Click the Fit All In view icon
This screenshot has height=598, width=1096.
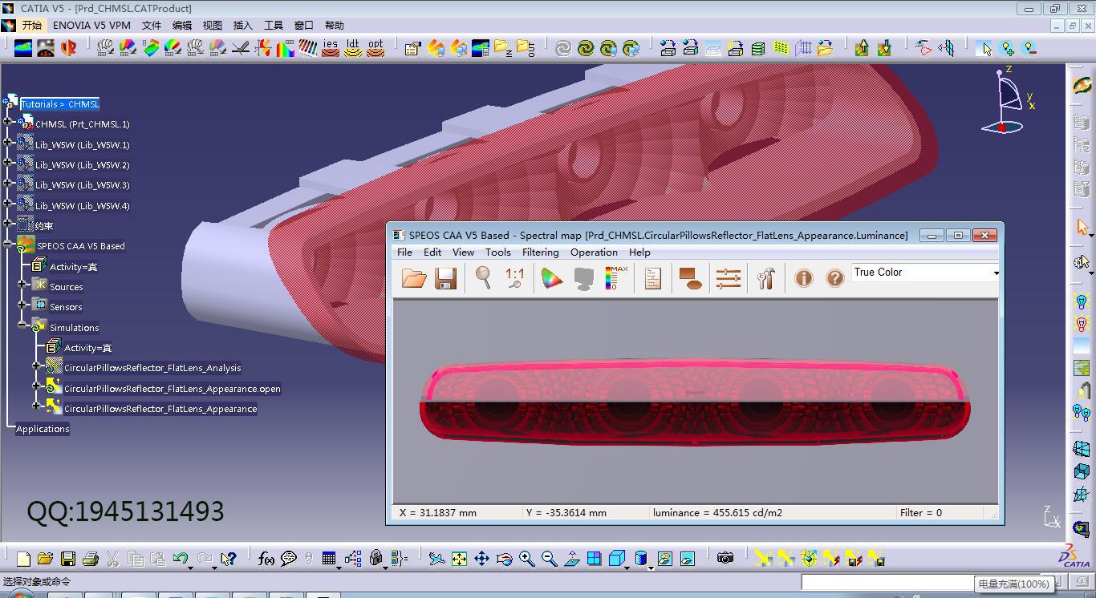click(459, 559)
